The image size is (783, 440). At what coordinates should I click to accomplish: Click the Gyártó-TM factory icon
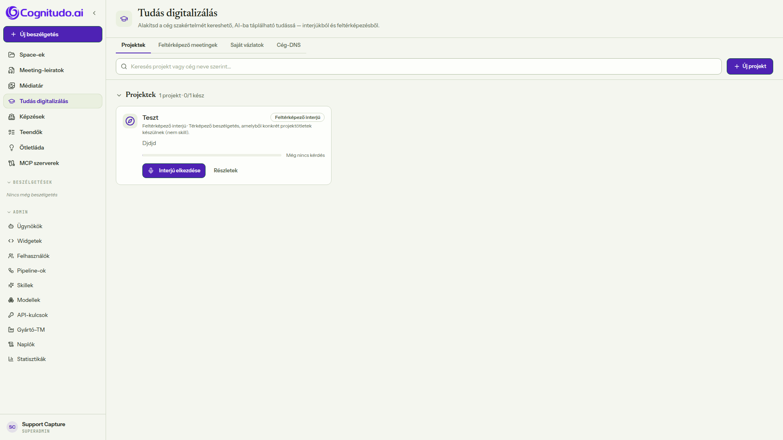(x=11, y=330)
